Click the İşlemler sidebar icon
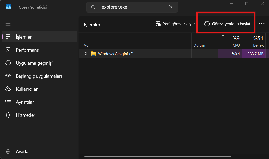 (x=8, y=36)
